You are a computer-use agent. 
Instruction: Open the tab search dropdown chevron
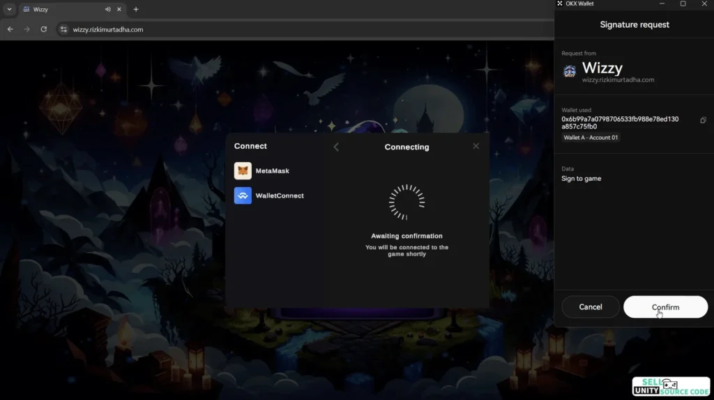click(9, 9)
